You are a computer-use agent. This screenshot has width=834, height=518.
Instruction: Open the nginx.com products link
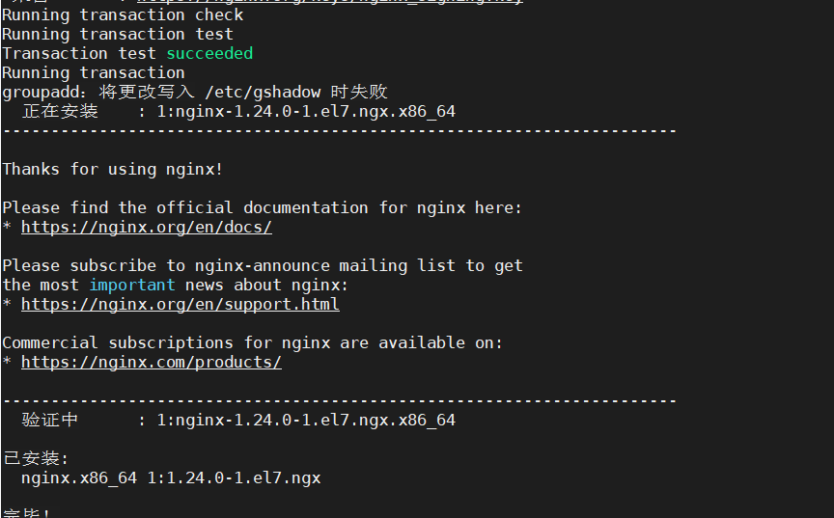[x=151, y=363]
